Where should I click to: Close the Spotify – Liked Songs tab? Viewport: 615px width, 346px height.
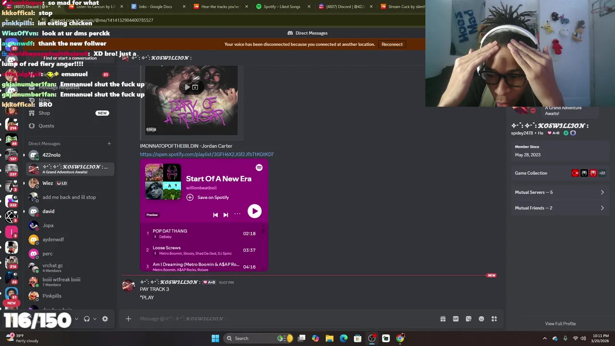[309, 7]
